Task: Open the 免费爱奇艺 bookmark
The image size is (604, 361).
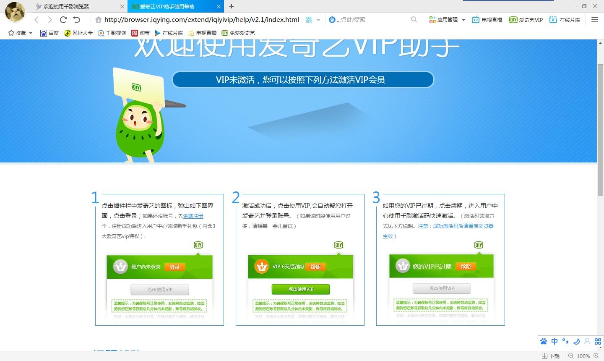Action: pos(238,33)
